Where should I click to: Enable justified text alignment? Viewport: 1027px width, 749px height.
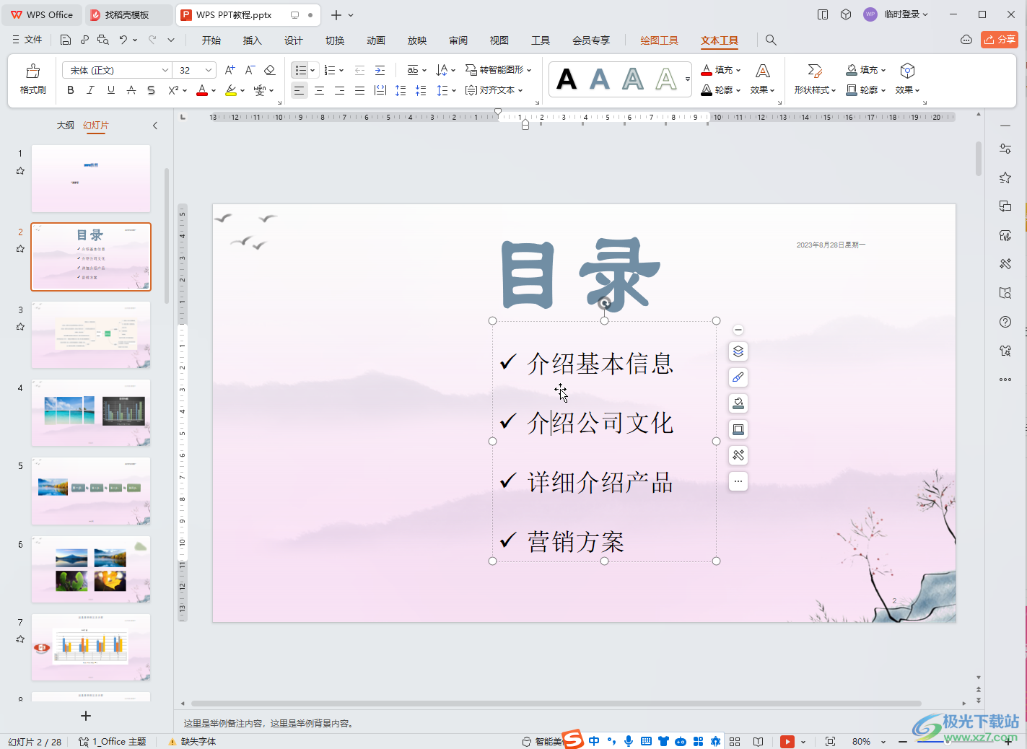359,90
